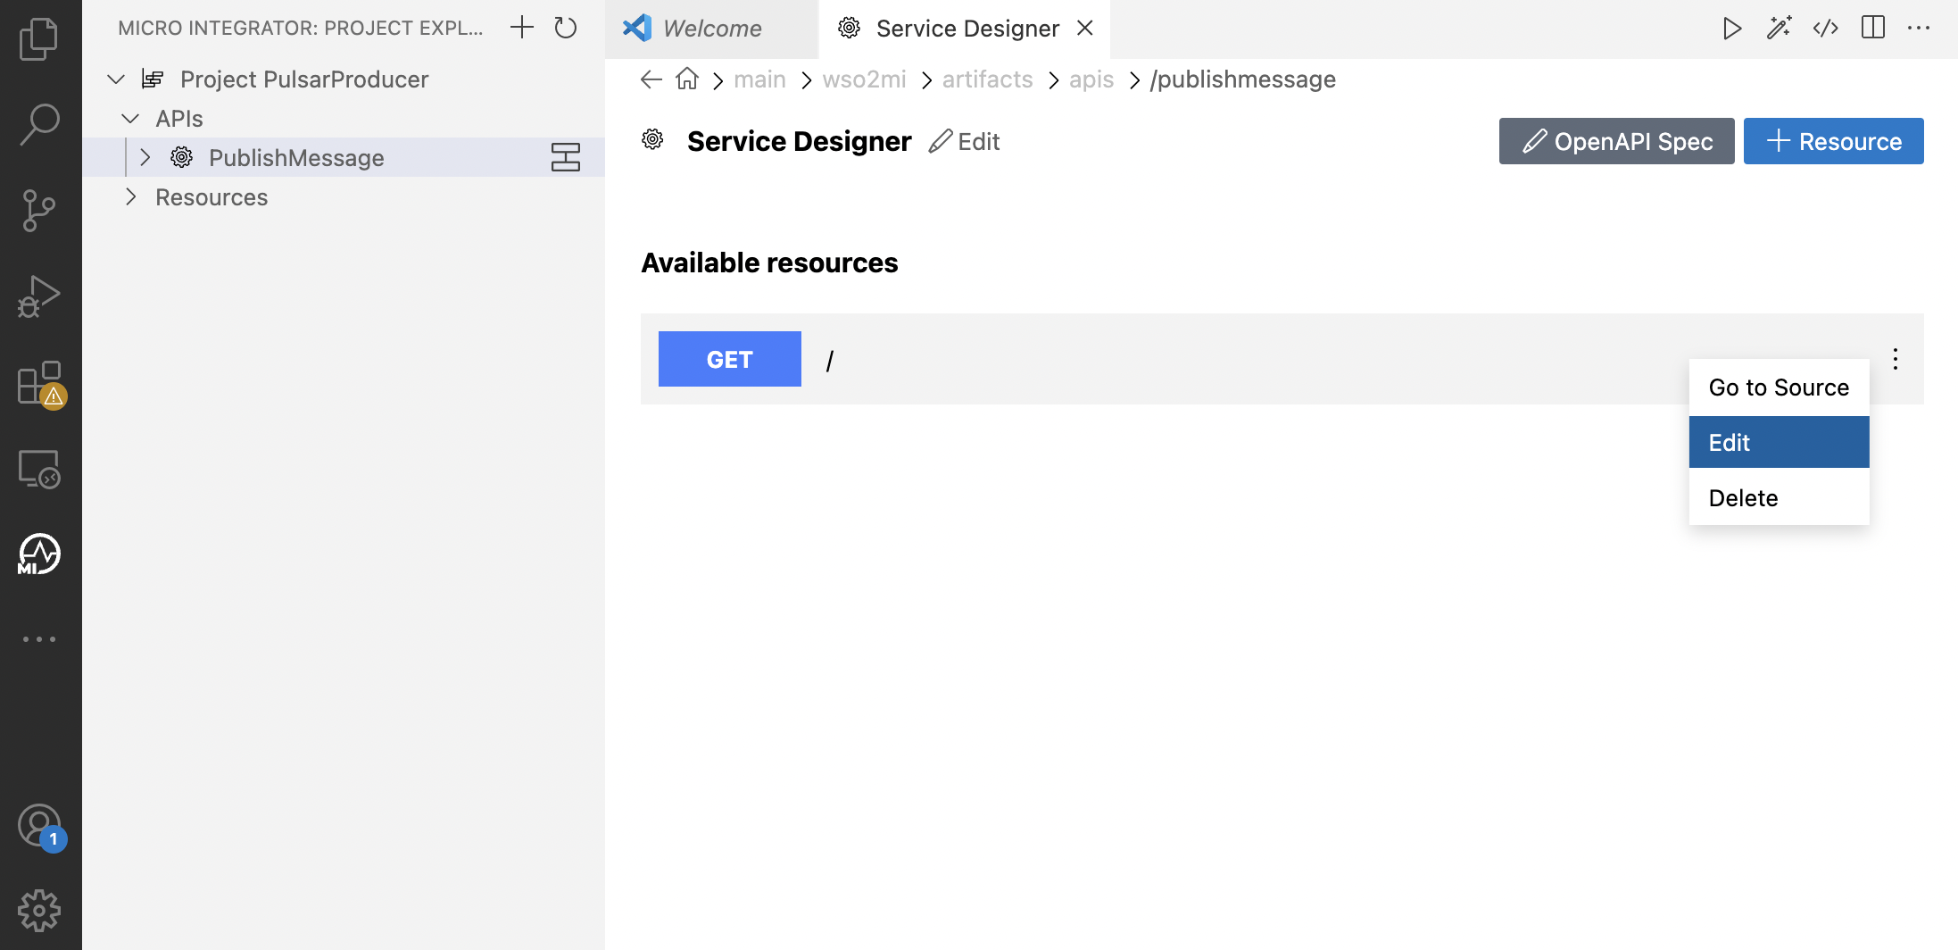Choose Delete from the resource context menu
1958x950 pixels.
click(1779, 498)
